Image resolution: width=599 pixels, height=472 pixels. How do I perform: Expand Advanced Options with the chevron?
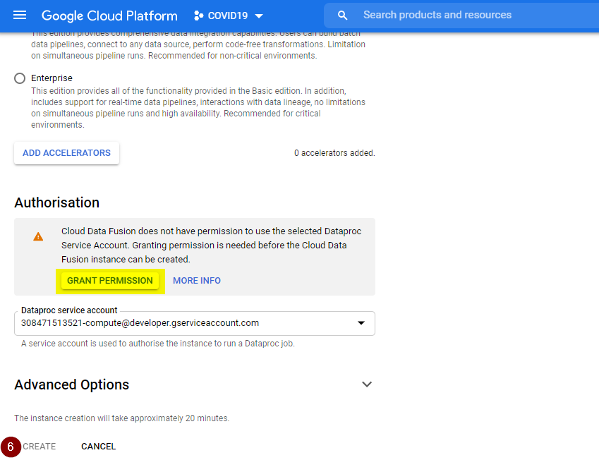[366, 385]
